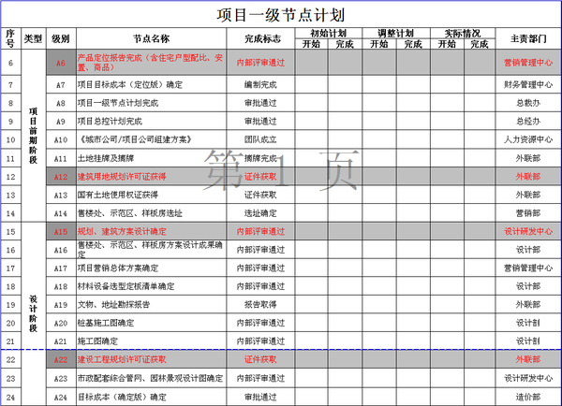562x406 pixels.
Task: Select cell 项目目标成本（定位版）确定
Action: (x=151, y=85)
